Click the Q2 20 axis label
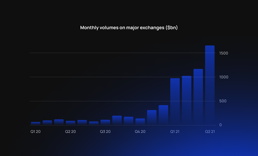 70,132
